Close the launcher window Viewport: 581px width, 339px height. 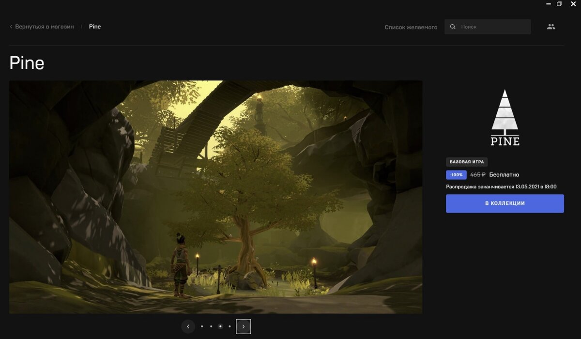tap(574, 4)
